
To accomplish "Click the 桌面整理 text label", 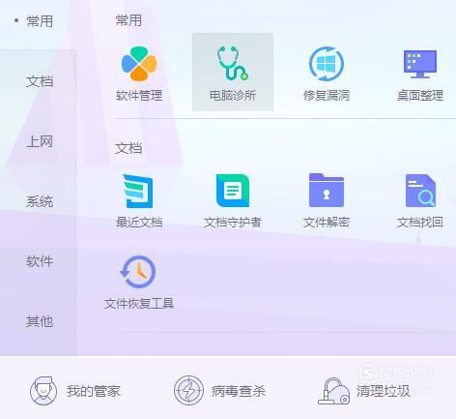I will 420,95.
